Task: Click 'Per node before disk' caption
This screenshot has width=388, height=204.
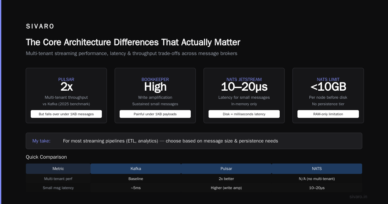Action: (x=328, y=97)
